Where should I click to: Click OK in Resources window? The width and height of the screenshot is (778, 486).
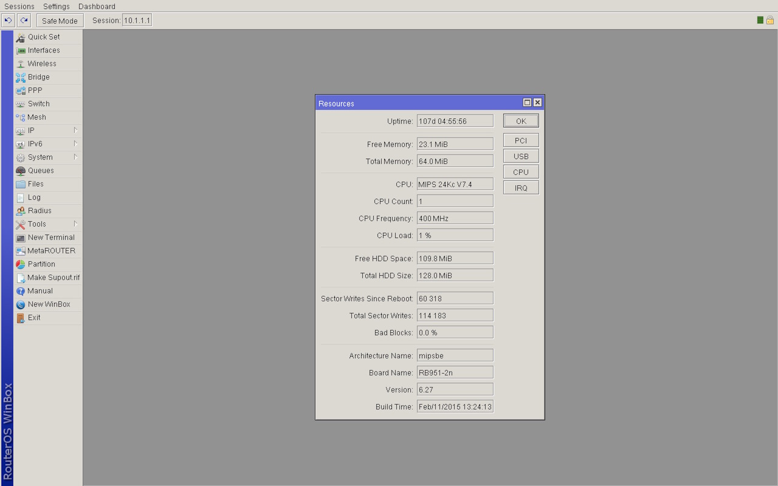[521, 121]
